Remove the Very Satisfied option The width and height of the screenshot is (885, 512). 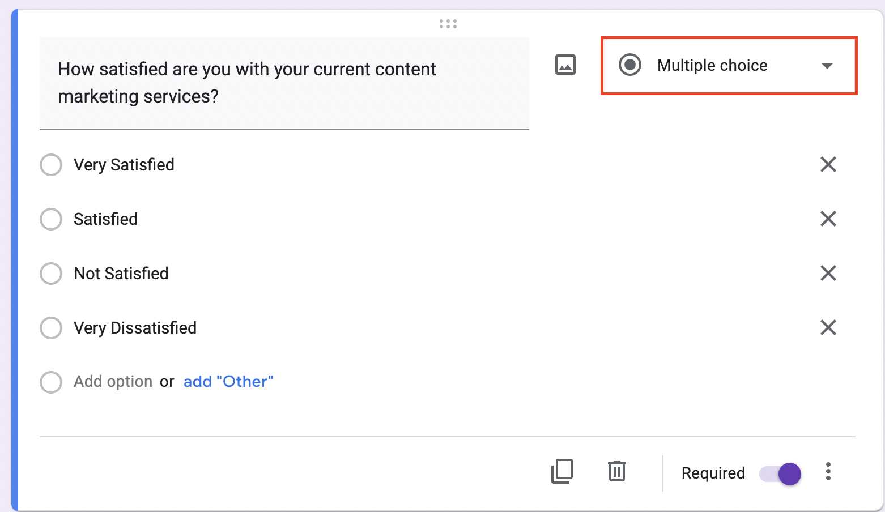828,165
